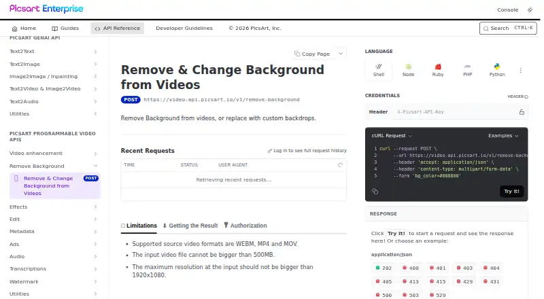Click the USER AGENT column header
This screenshot has height=299, width=544.
(233, 165)
